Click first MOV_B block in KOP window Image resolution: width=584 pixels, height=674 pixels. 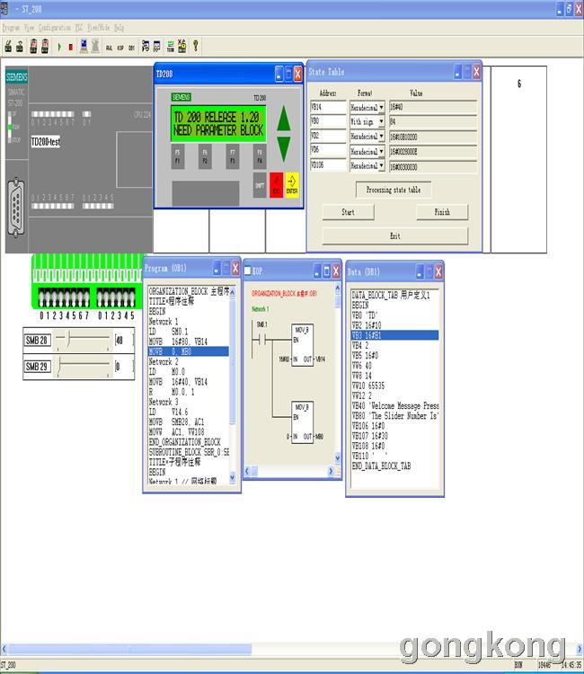pos(303,345)
